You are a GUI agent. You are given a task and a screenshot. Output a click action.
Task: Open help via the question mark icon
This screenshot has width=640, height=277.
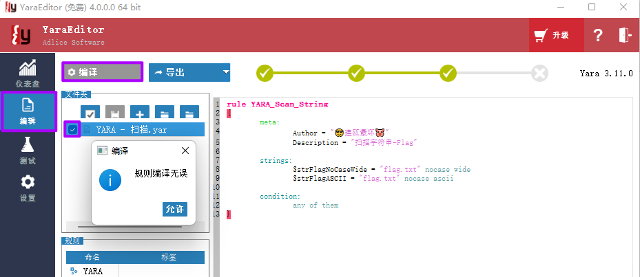(x=598, y=36)
